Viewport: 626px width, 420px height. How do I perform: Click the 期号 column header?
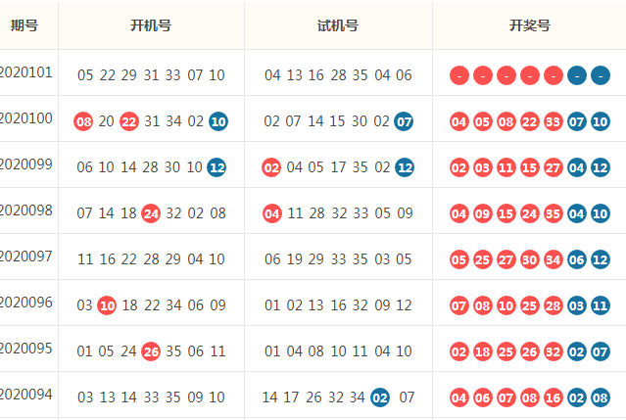[x=24, y=25]
